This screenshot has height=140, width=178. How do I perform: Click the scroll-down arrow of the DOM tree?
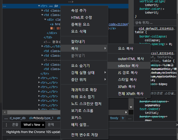131,107
